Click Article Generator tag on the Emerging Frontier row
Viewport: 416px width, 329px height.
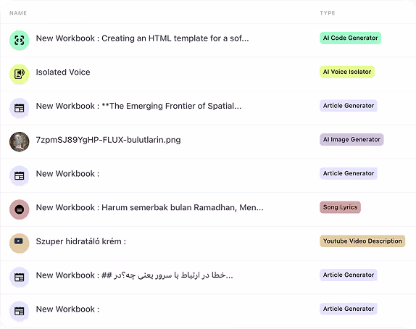pos(349,106)
